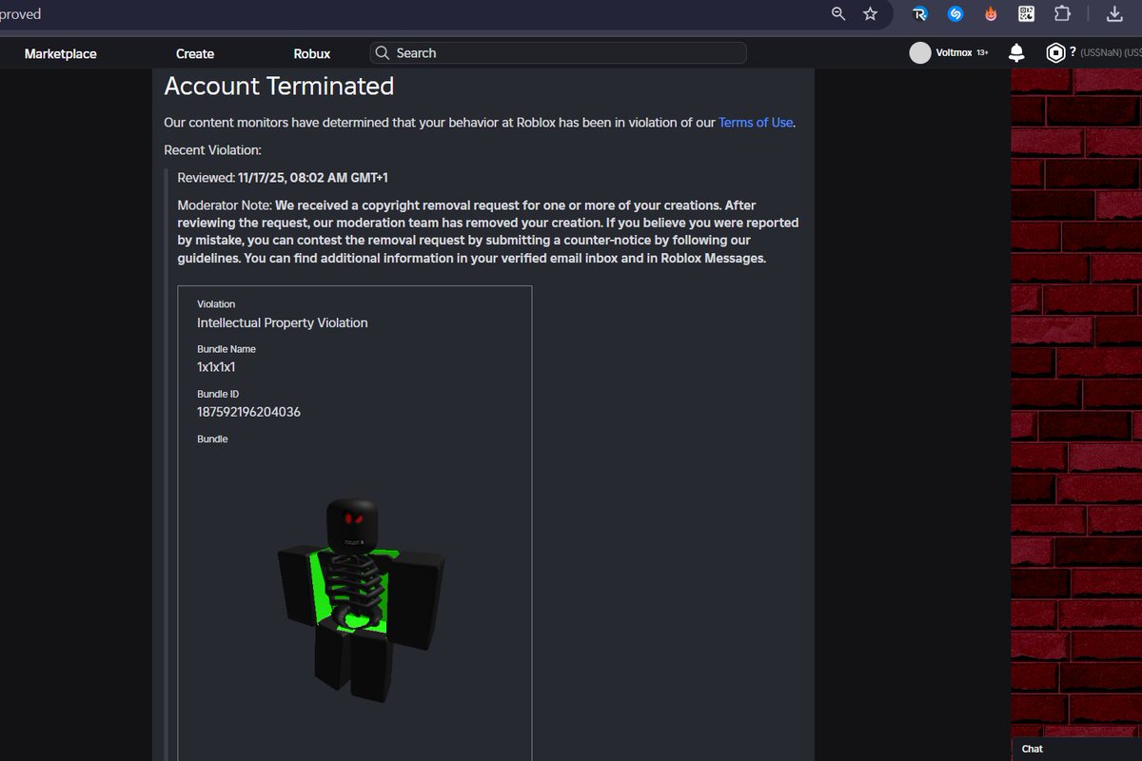
Task: Open the RoPro extension icon
Action: pyautogui.click(x=919, y=13)
